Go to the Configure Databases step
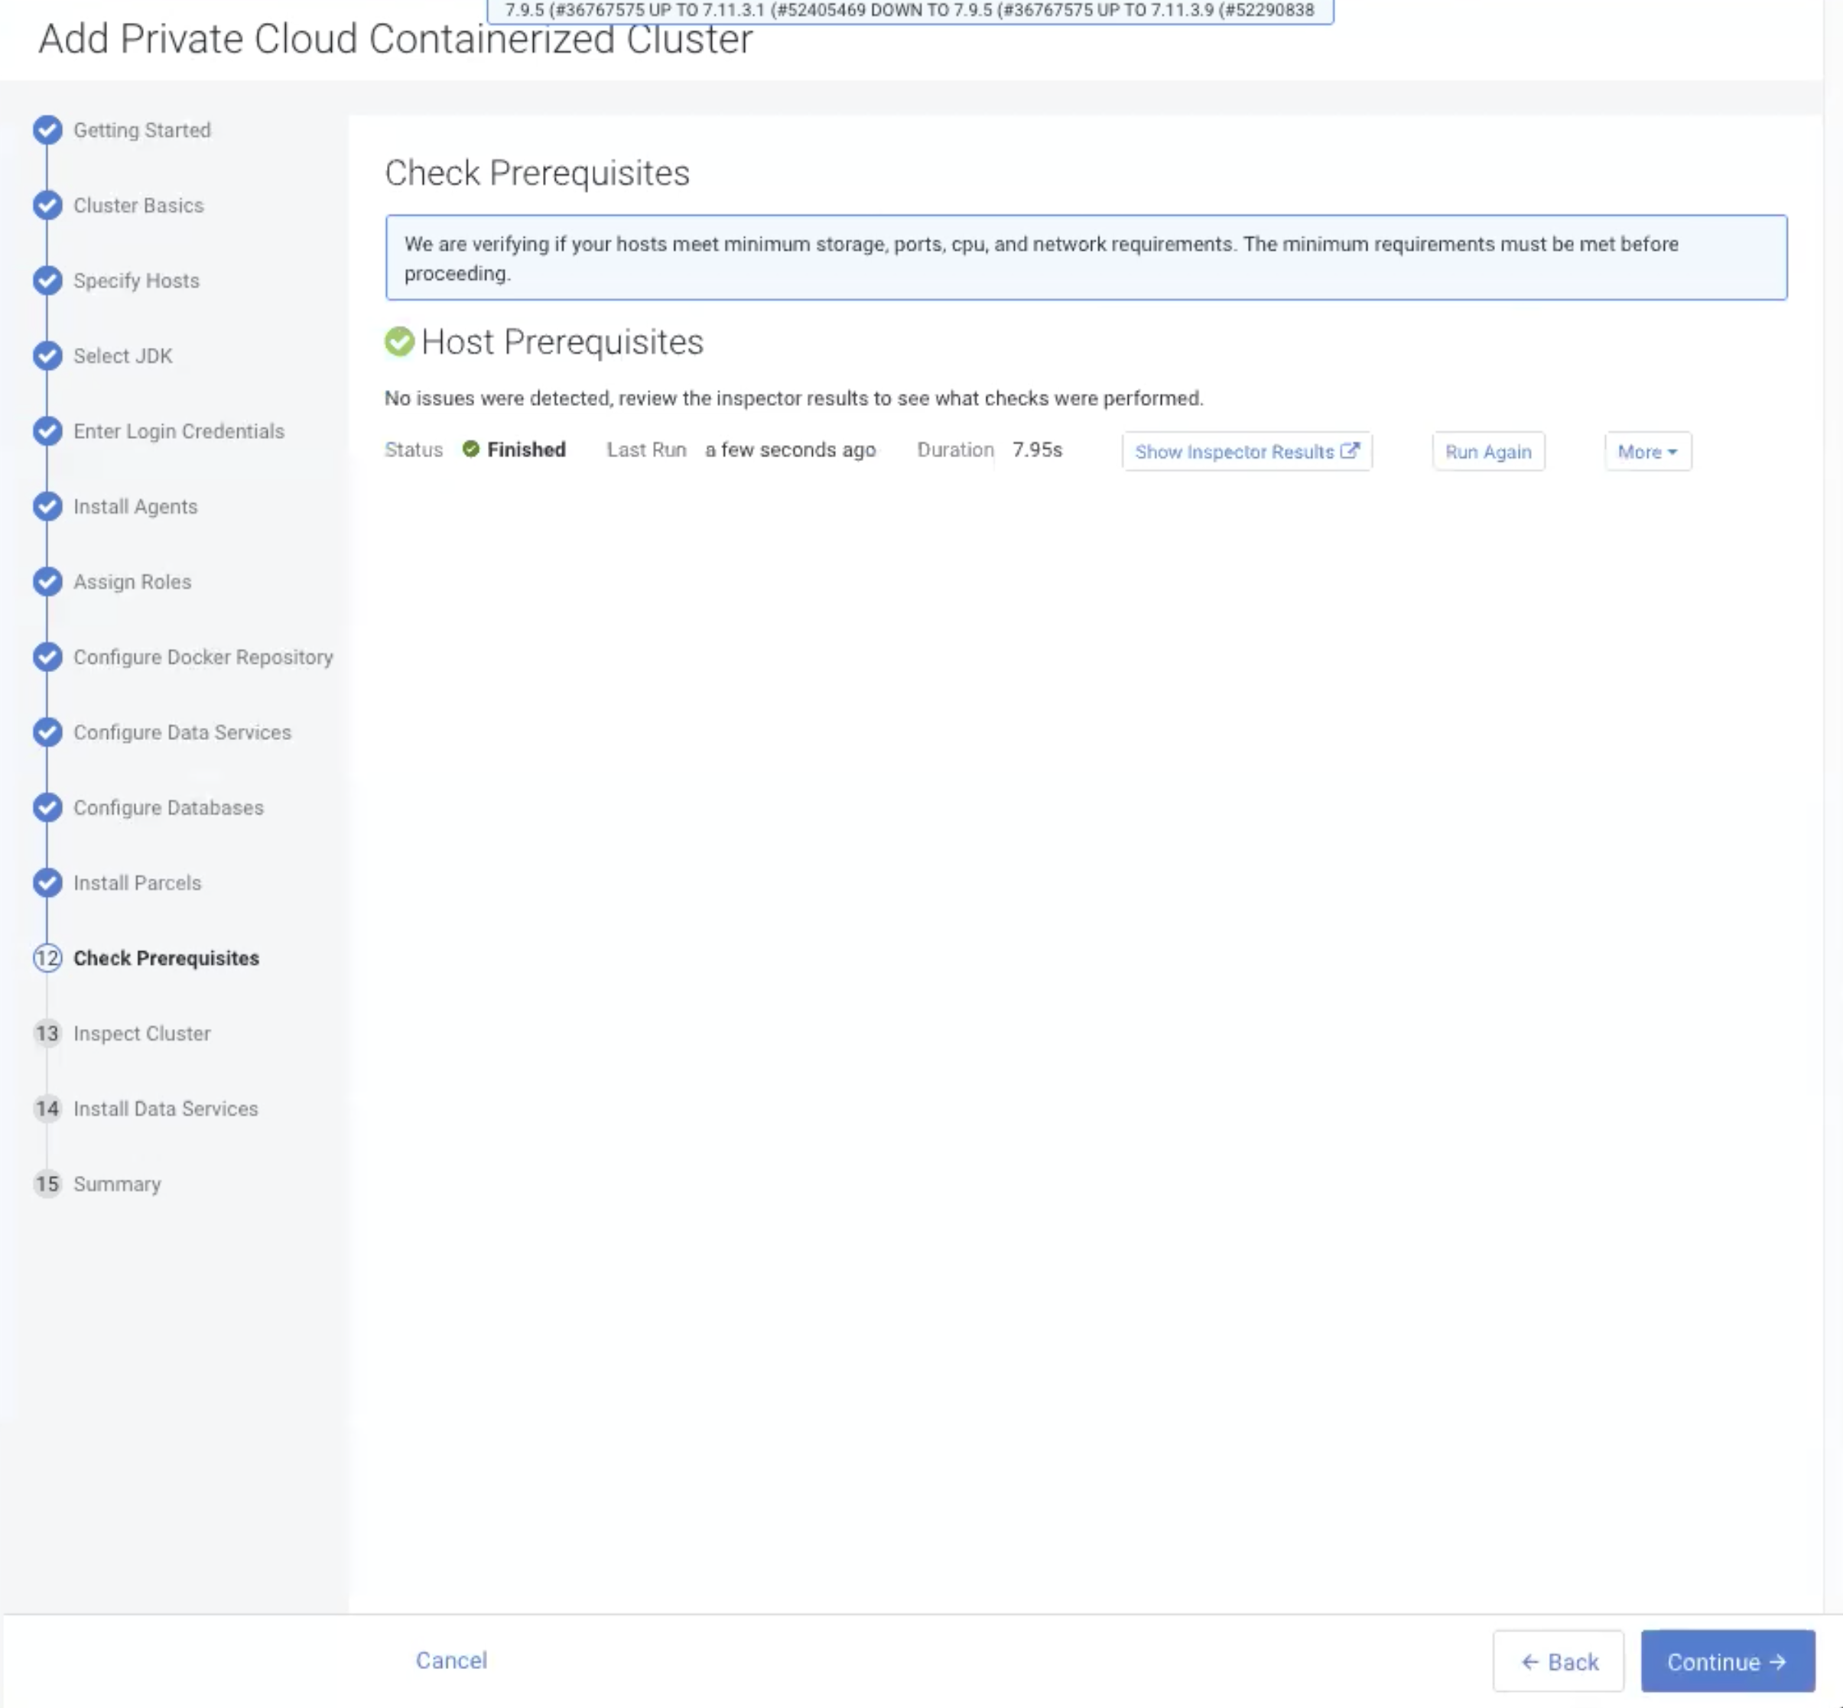Screen dimensions: 1843x1708 tap(168, 808)
